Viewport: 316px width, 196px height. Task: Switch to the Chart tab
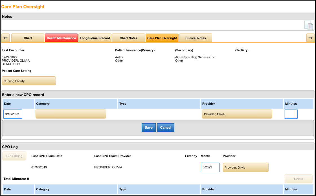(x=27, y=38)
